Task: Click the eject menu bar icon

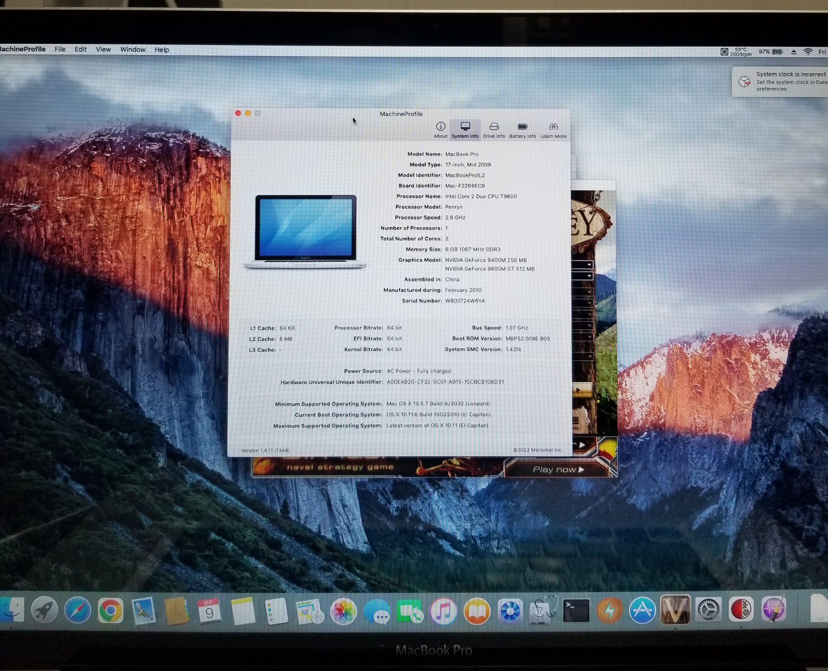Action: point(794,52)
